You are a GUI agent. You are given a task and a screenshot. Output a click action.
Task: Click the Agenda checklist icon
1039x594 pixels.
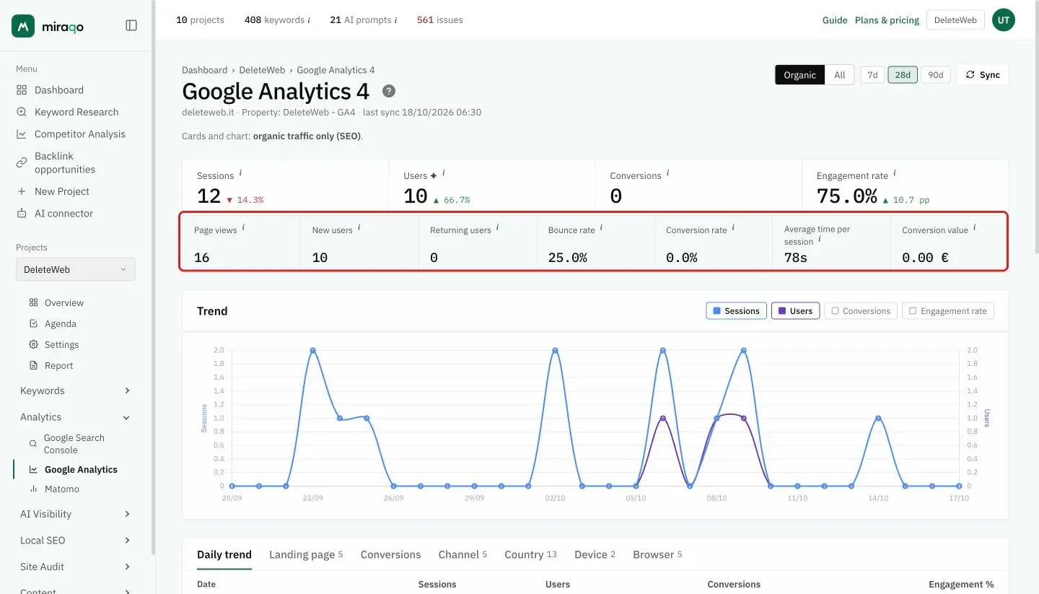click(x=33, y=324)
